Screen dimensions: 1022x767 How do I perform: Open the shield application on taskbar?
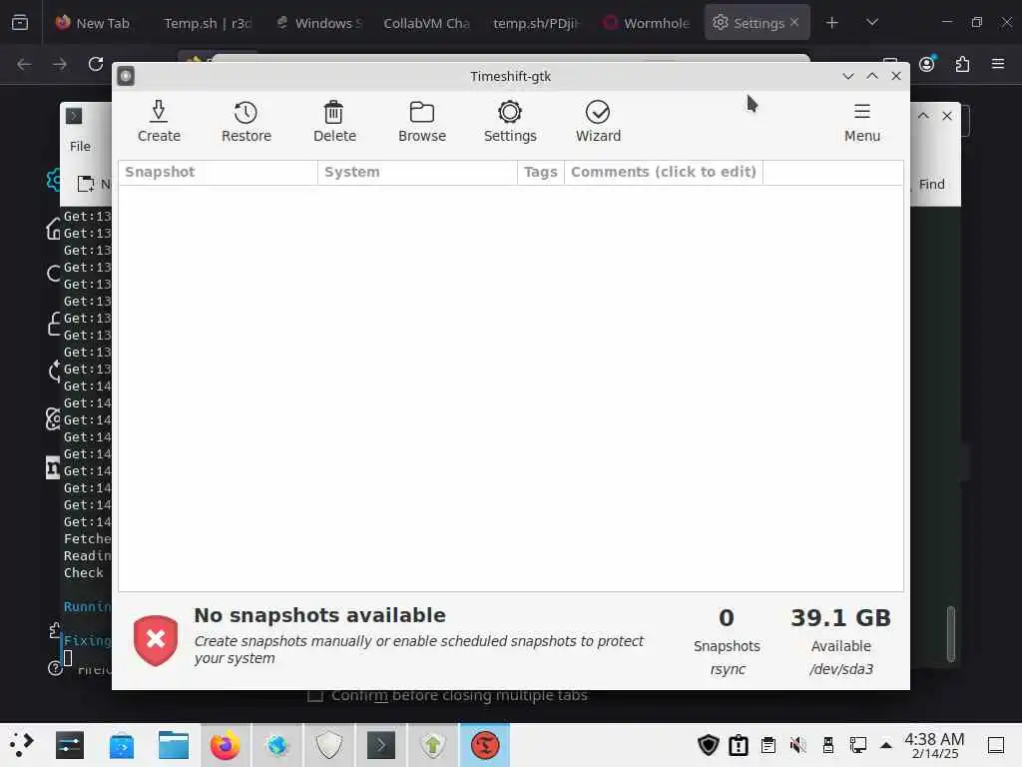(329, 745)
